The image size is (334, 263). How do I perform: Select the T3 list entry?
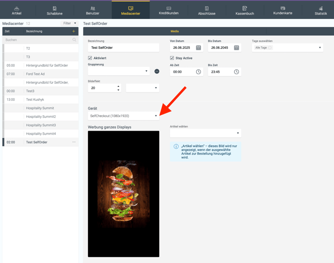pyautogui.click(x=40, y=57)
